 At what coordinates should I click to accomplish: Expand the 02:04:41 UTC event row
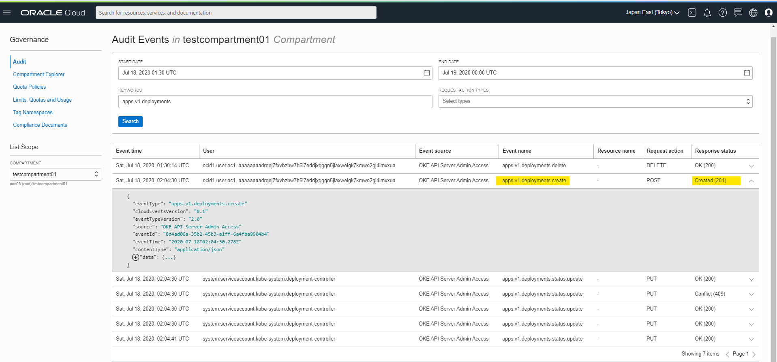[x=751, y=339]
